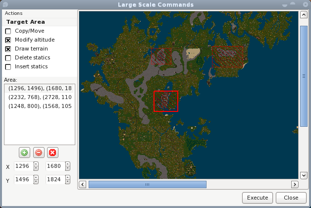The width and height of the screenshot is (311, 208).
Task: Click the map's vertical scrollbar up arrow
Action: click(304, 15)
